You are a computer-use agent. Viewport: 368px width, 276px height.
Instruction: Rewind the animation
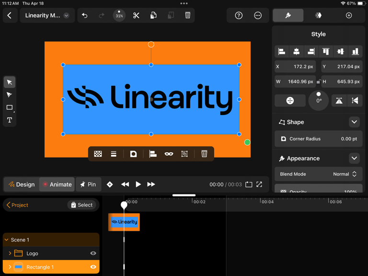click(125, 184)
